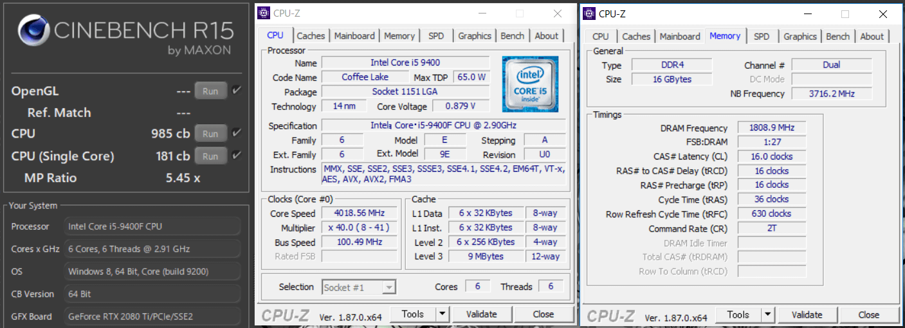This screenshot has width=905, height=328.
Task: Click the 985 cb CPU score
Action: (170, 134)
